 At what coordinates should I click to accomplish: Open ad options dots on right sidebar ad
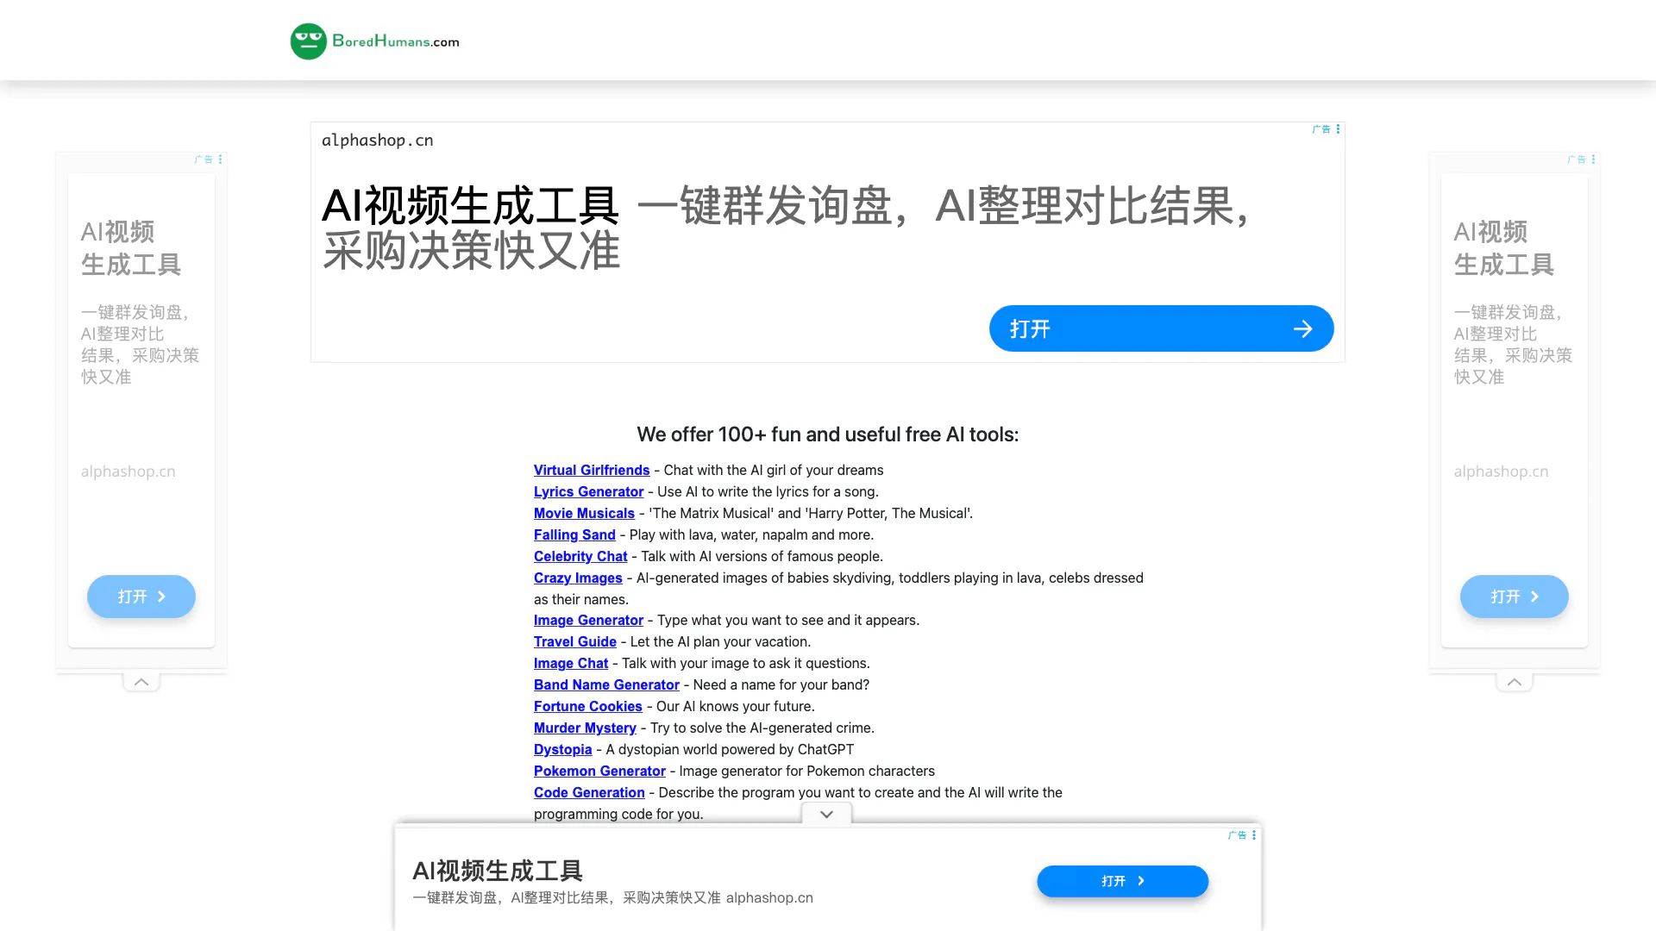(1593, 159)
